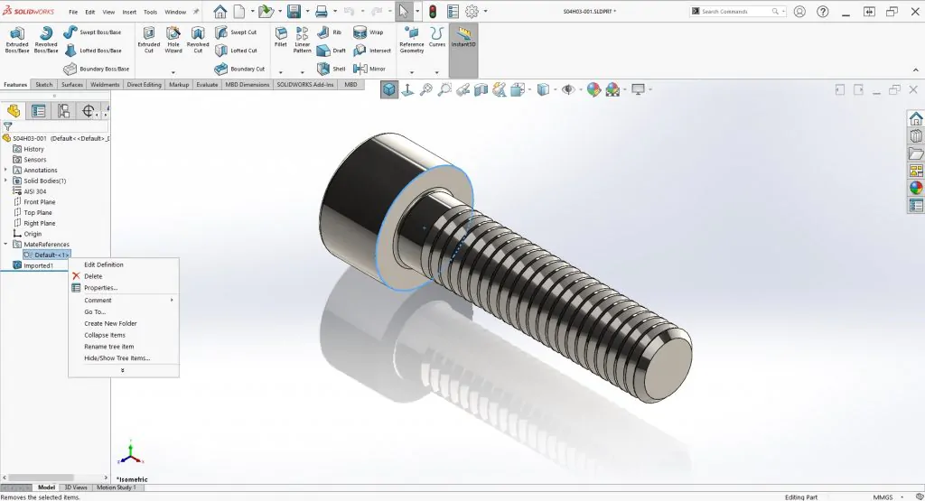The height and width of the screenshot is (501, 925).
Task: Apply the Fillet tool
Action: (x=281, y=36)
